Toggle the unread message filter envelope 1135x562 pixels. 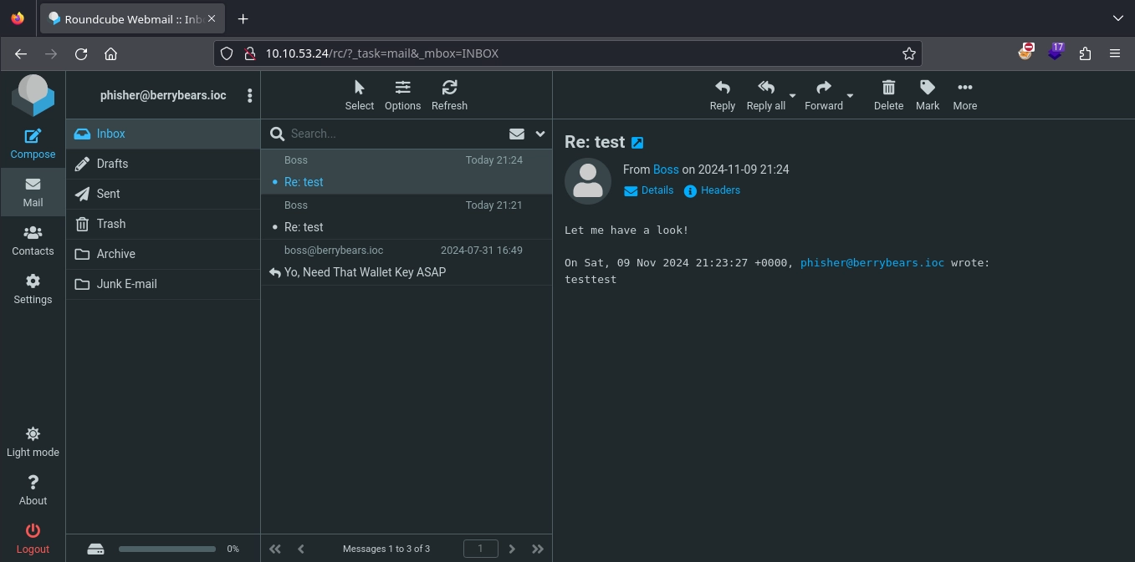(517, 134)
